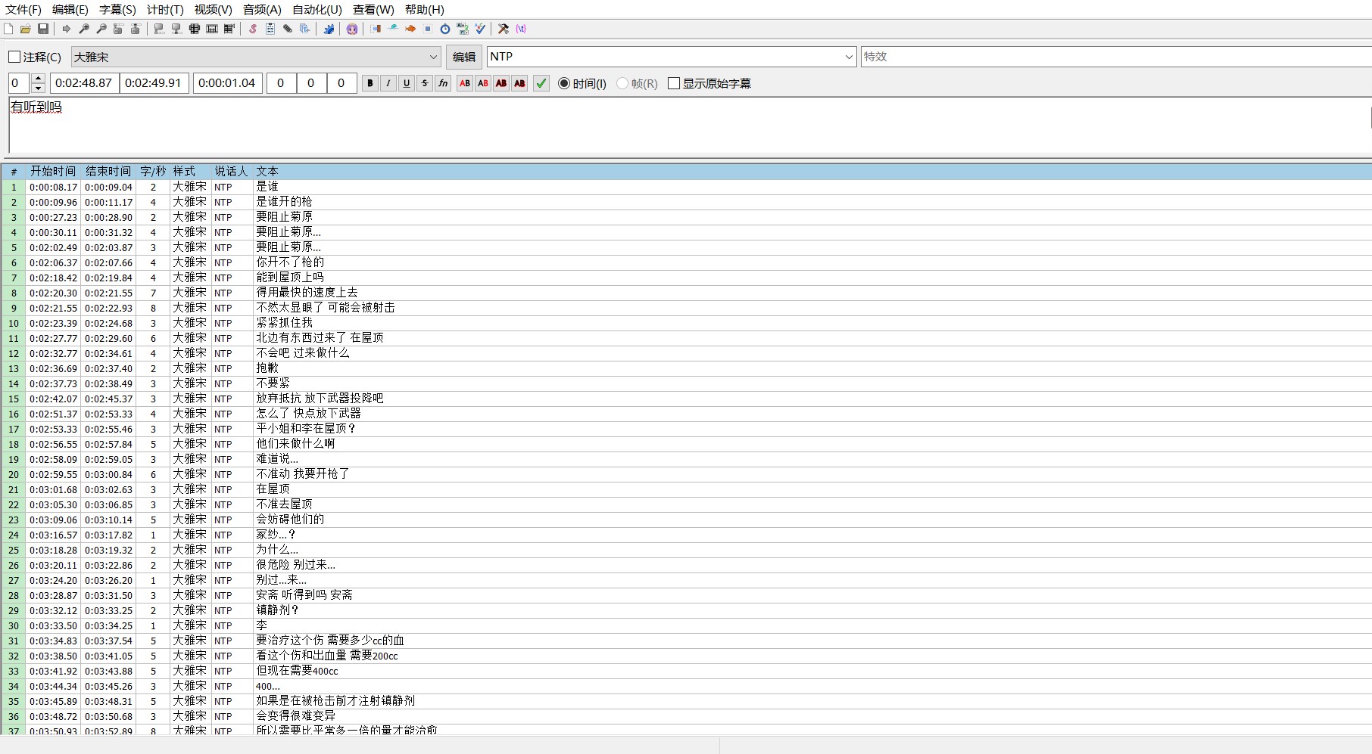This screenshot has height=754, width=1372.
Task: Open script properties clipboard icon
Action: pos(270,29)
